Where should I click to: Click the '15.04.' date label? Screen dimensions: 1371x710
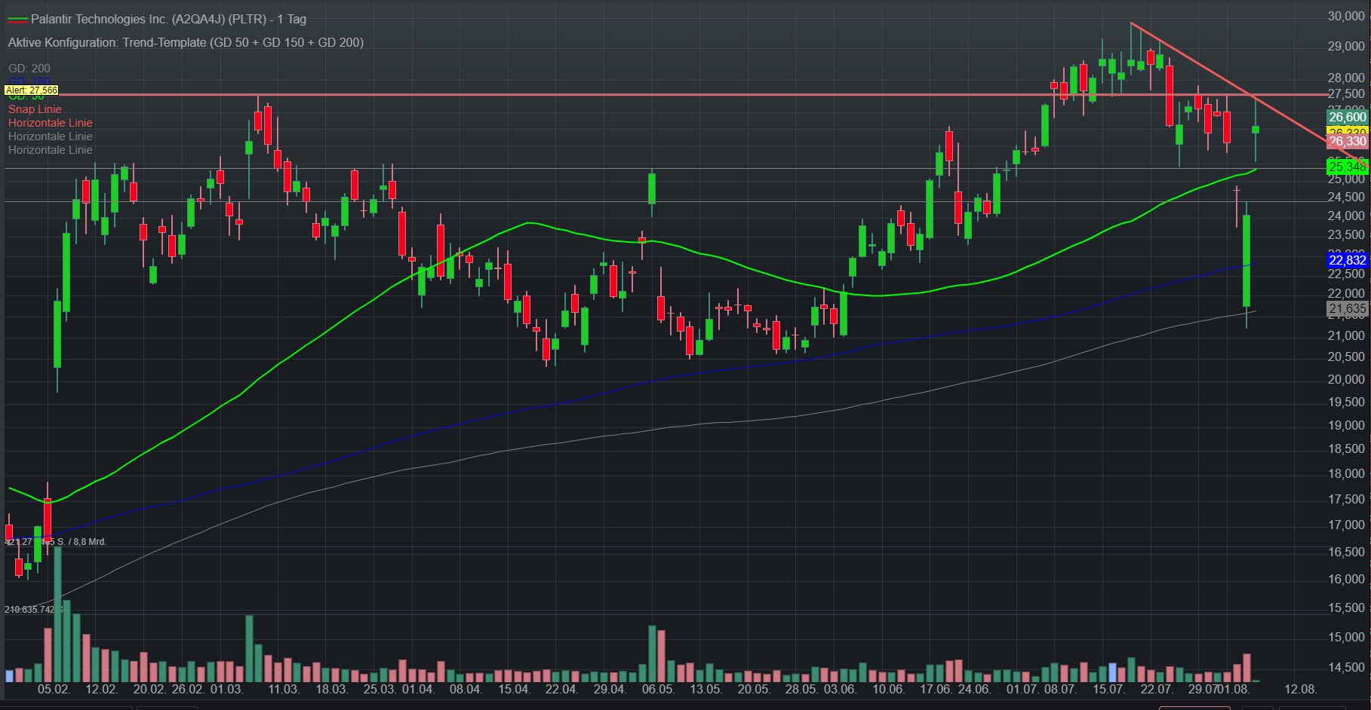[514, 689]
